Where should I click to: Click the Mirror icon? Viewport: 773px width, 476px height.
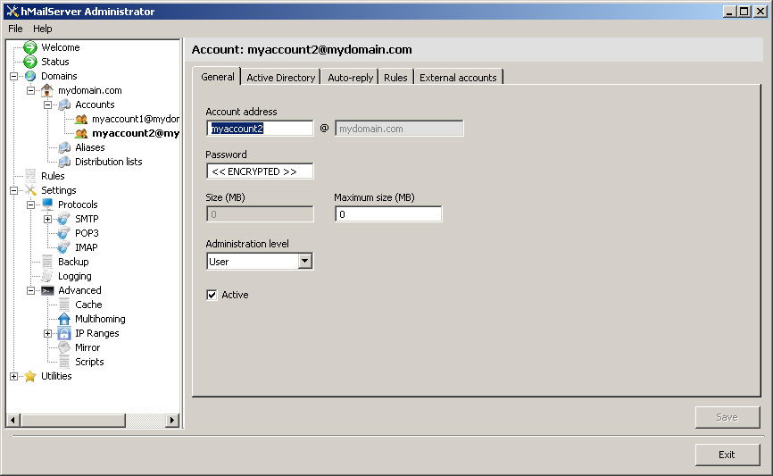tap(64, 347)
